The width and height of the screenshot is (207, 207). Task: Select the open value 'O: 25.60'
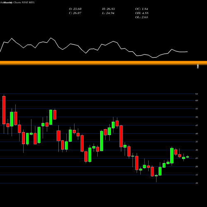pos(75,9)
